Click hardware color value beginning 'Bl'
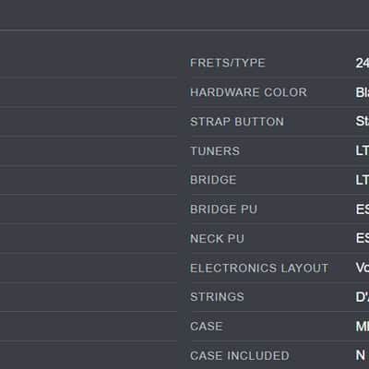The image size is (369, 369). click(x=363, y=92)
